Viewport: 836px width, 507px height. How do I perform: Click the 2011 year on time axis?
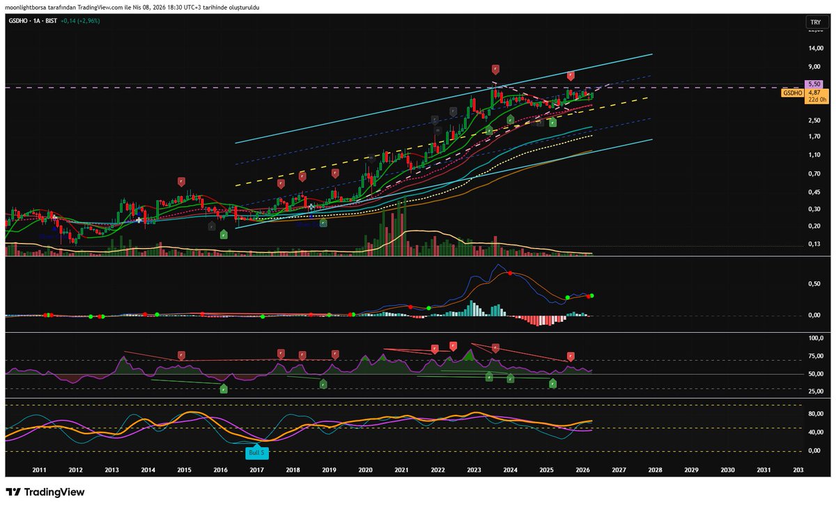(x=39, y=471)
